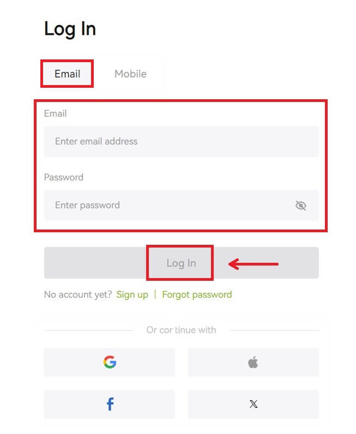Click the Password field label
Image resolution: width=356 pixels, height=434 pixels.
[x=64, y=177]
